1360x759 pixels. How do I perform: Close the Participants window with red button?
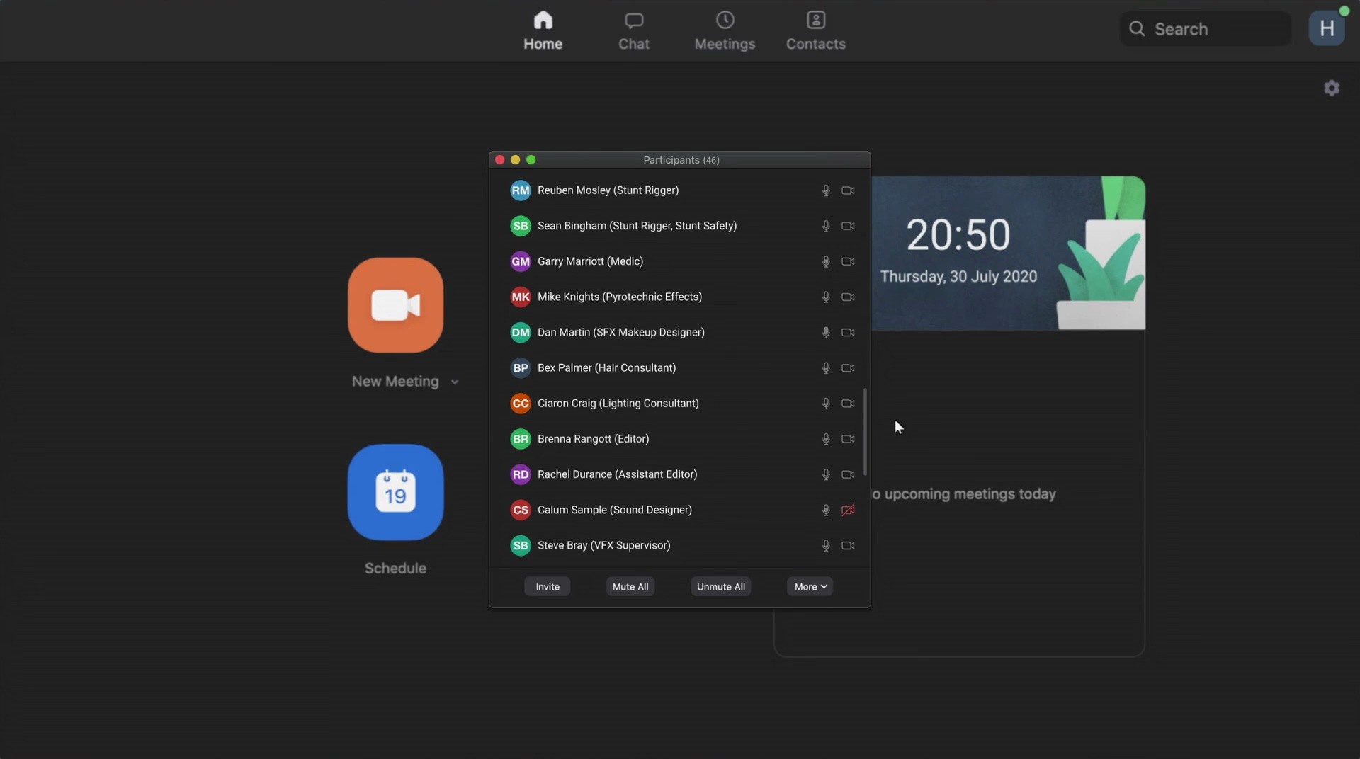(x=499, y=160)
